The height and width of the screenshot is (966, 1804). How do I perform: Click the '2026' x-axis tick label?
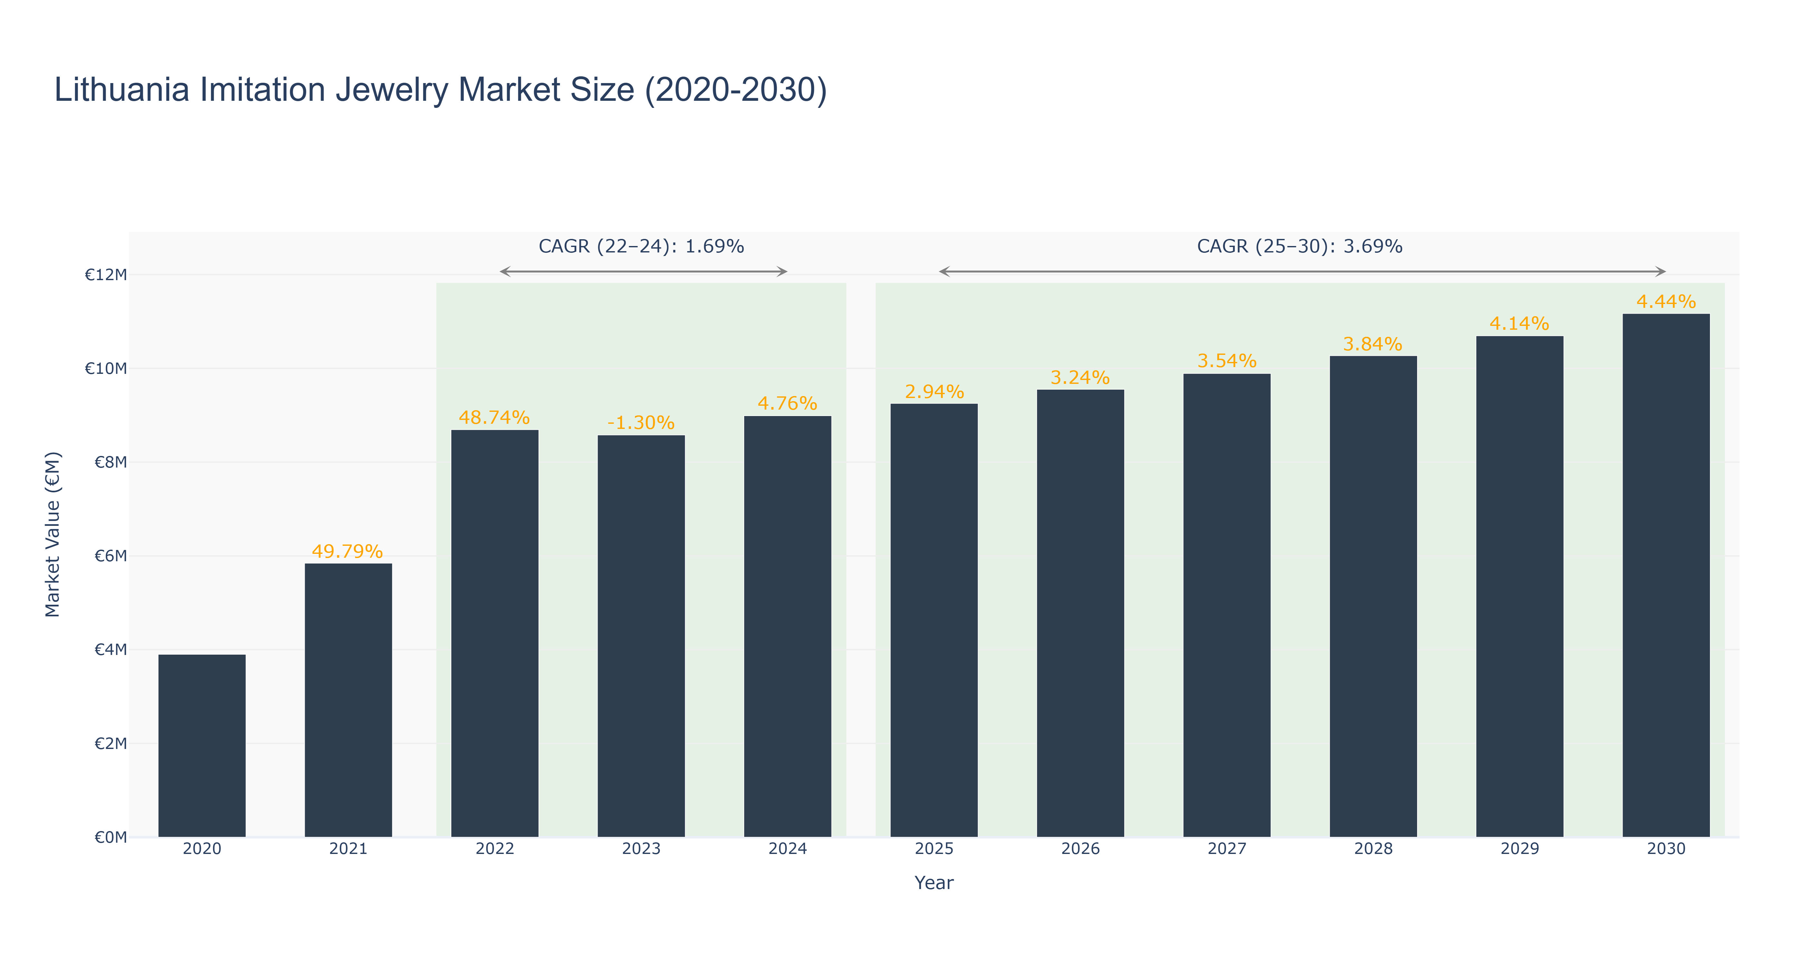coord(1080,848)
